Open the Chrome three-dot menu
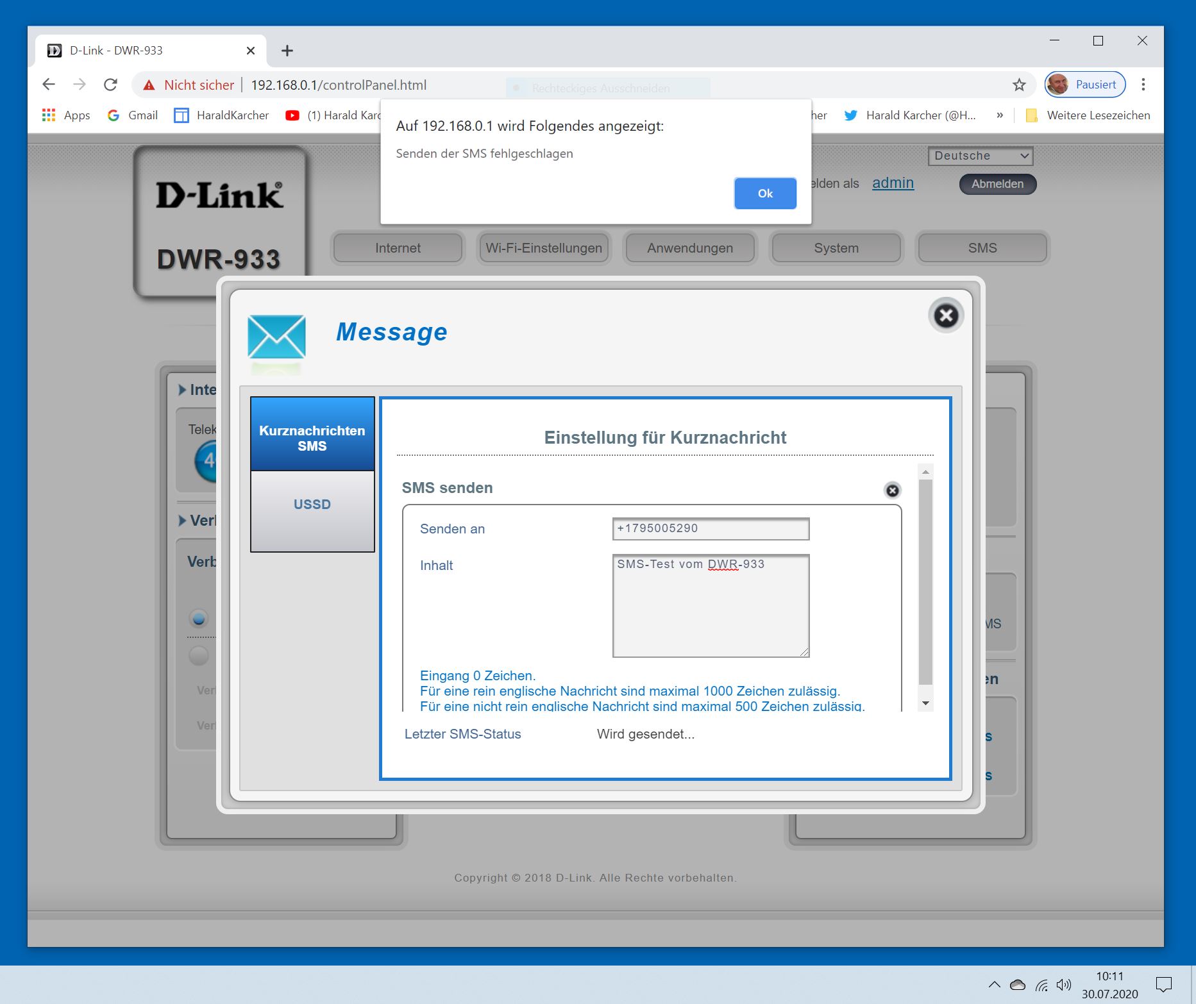The image size is (1196, 1004). (1143, 85)
